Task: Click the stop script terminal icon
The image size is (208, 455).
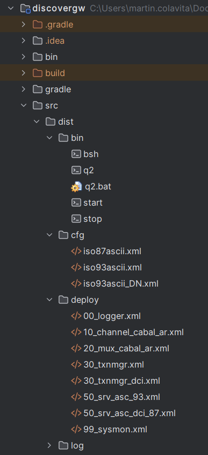Action: point(76,219)
